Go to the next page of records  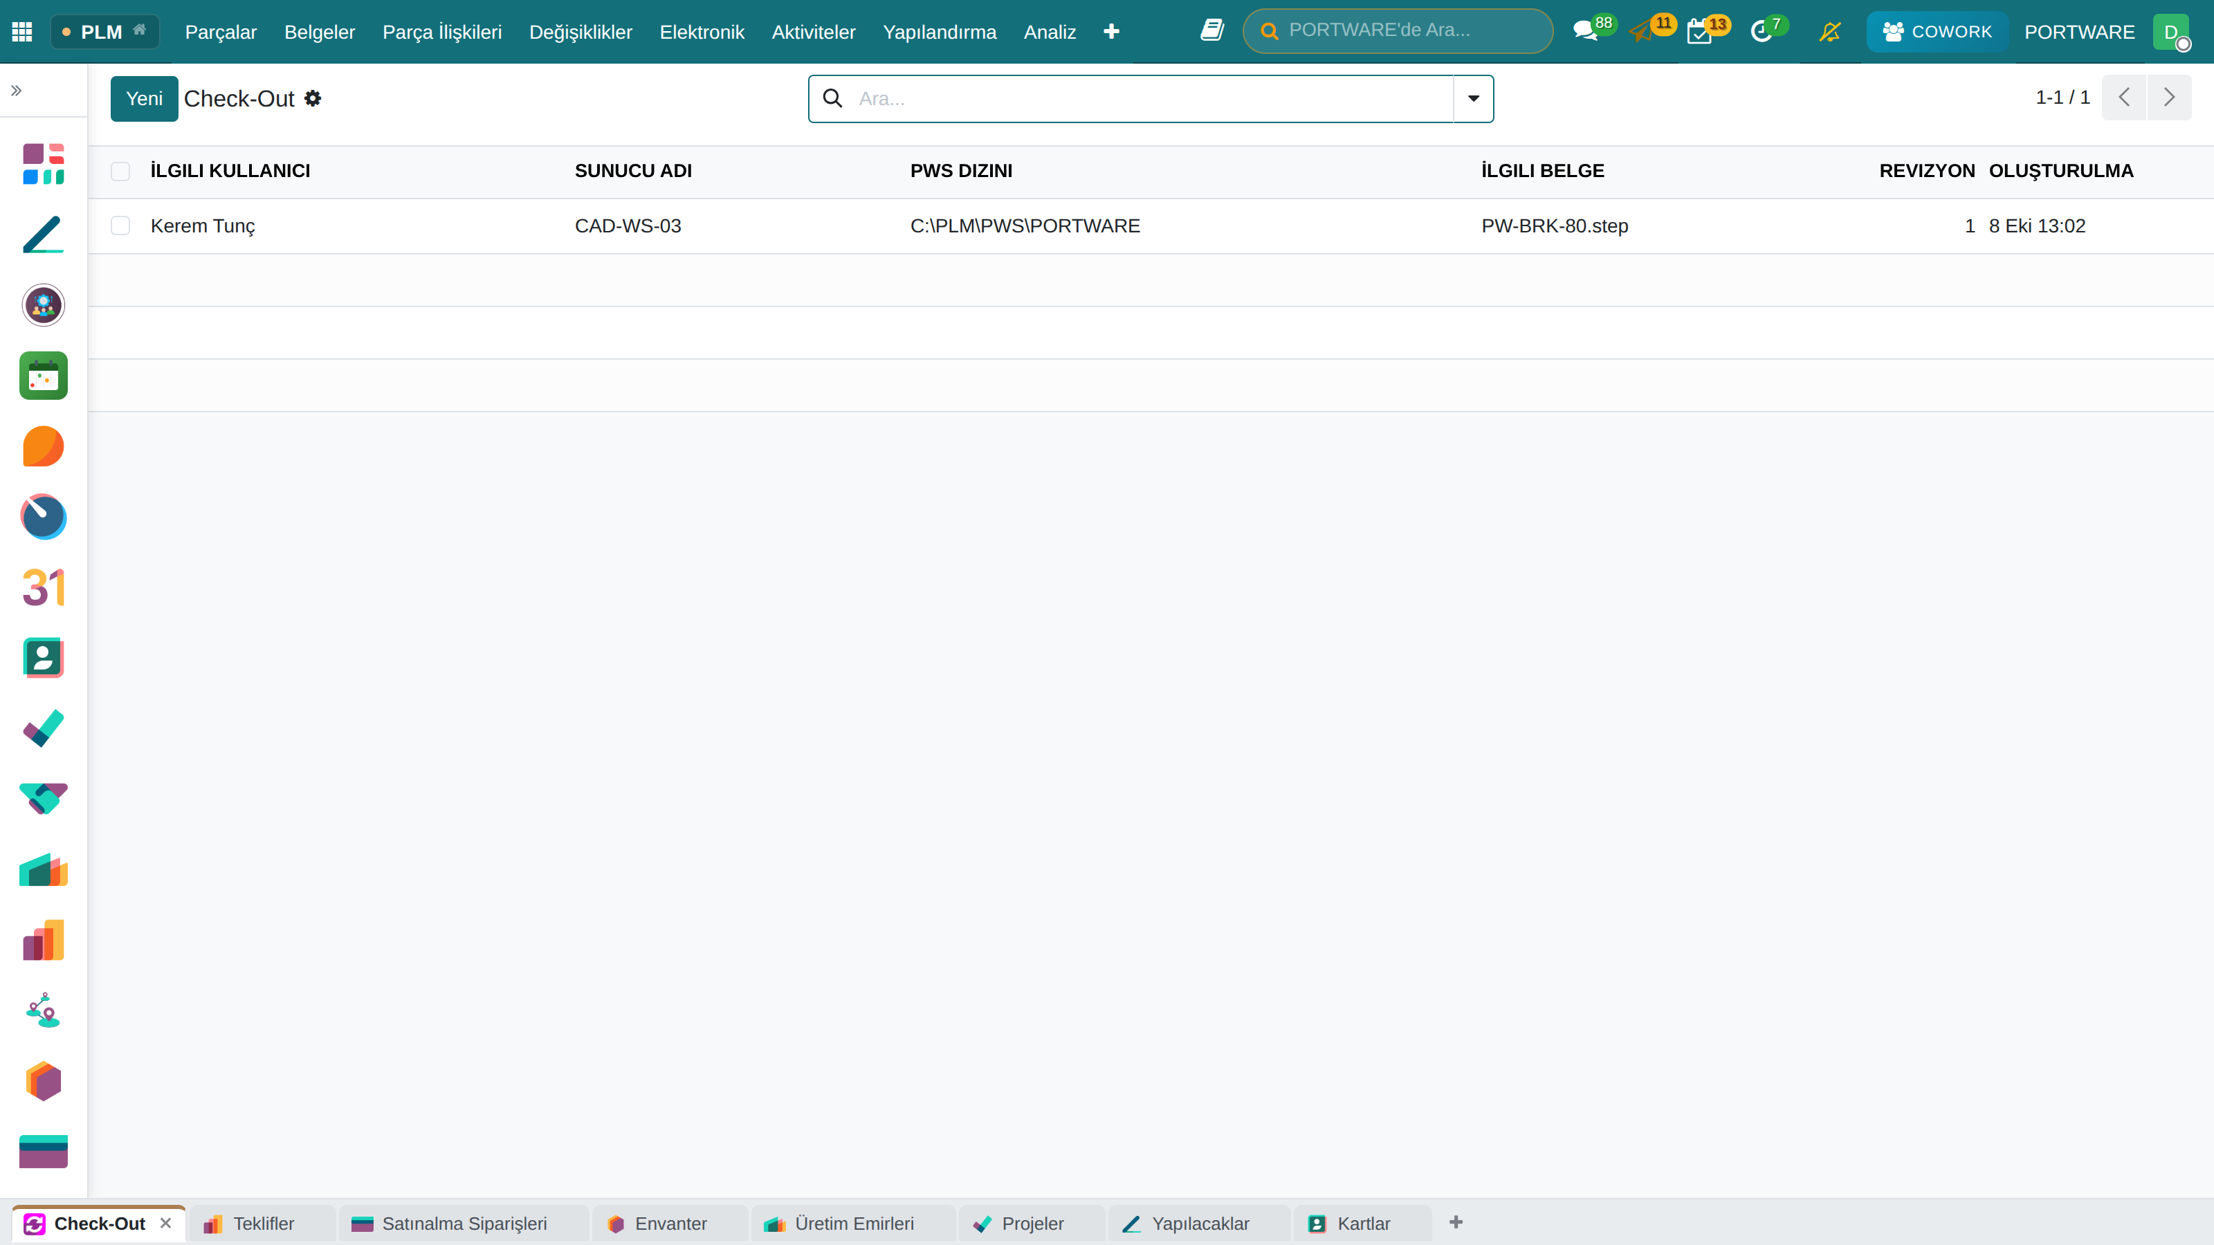(2168, 97)
